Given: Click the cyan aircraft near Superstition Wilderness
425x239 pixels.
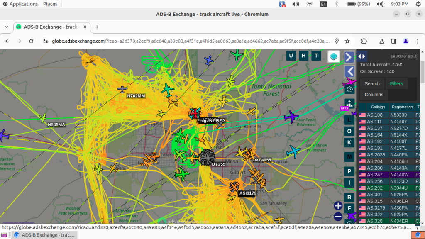Looking at the screenshot, I should tap(293, 151).
